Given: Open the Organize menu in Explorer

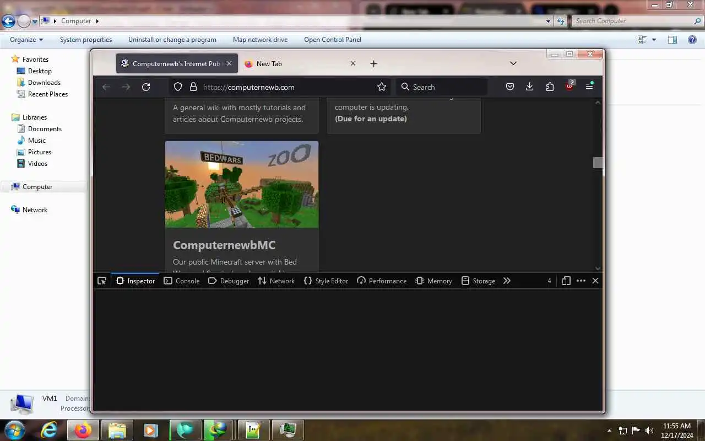Looking at the screenshot, I should click(26, 40).
